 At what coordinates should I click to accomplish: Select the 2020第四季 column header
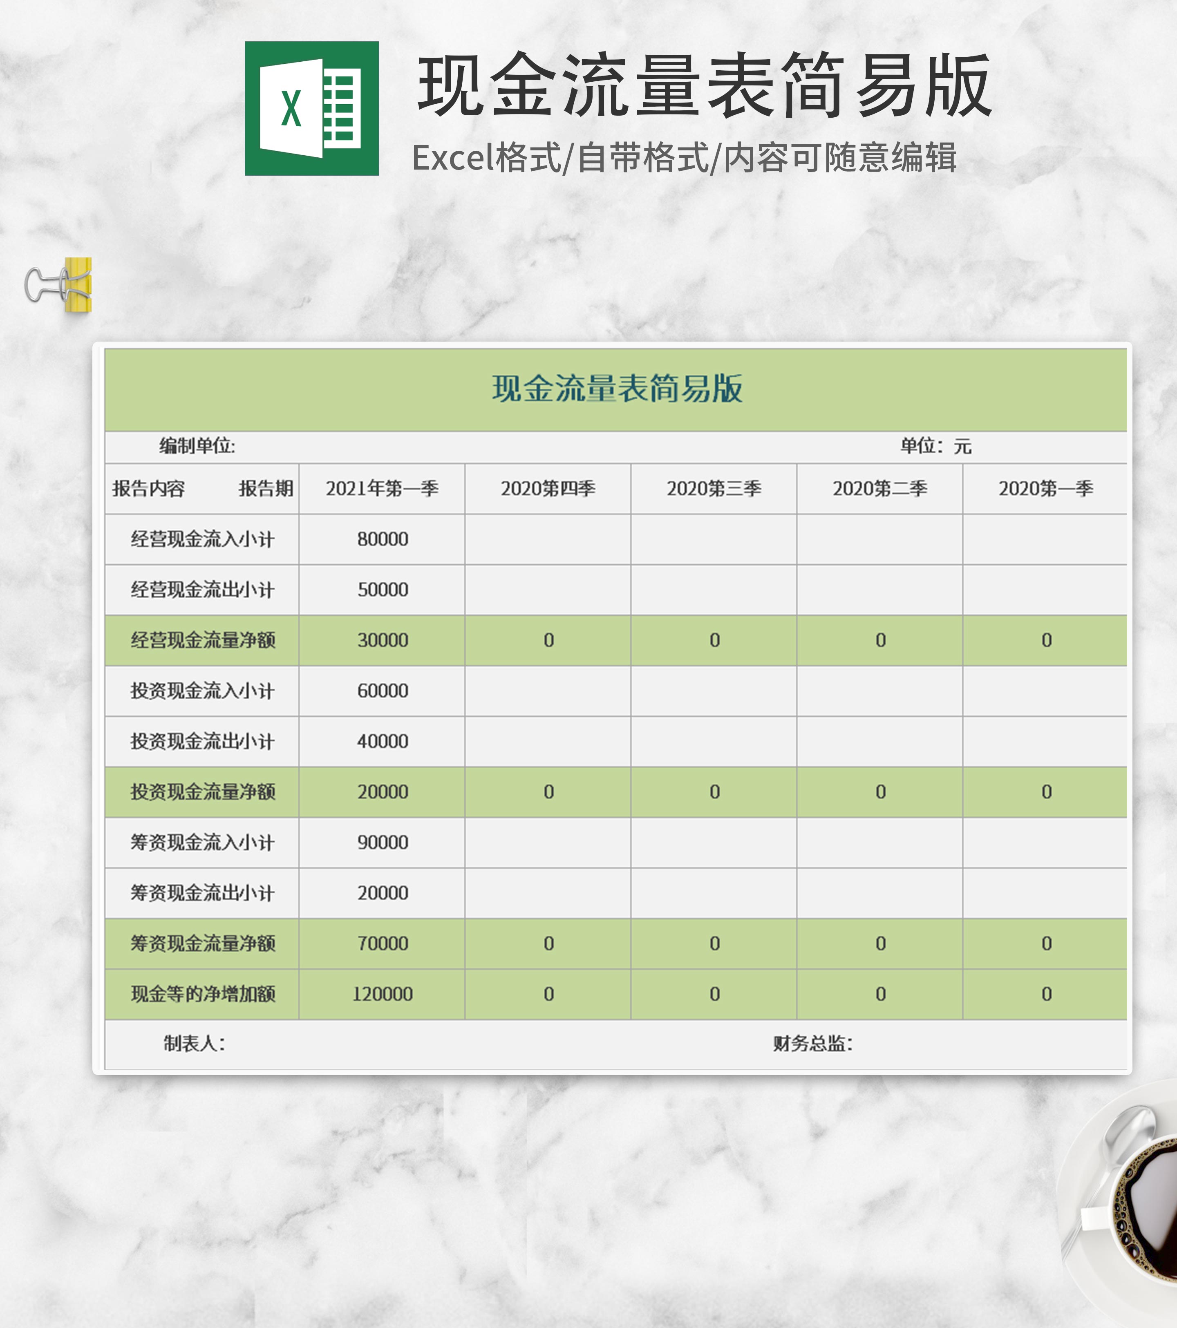click(547, 489)
